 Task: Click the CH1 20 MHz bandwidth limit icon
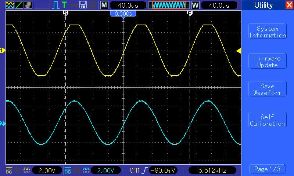tap(18, 170)
